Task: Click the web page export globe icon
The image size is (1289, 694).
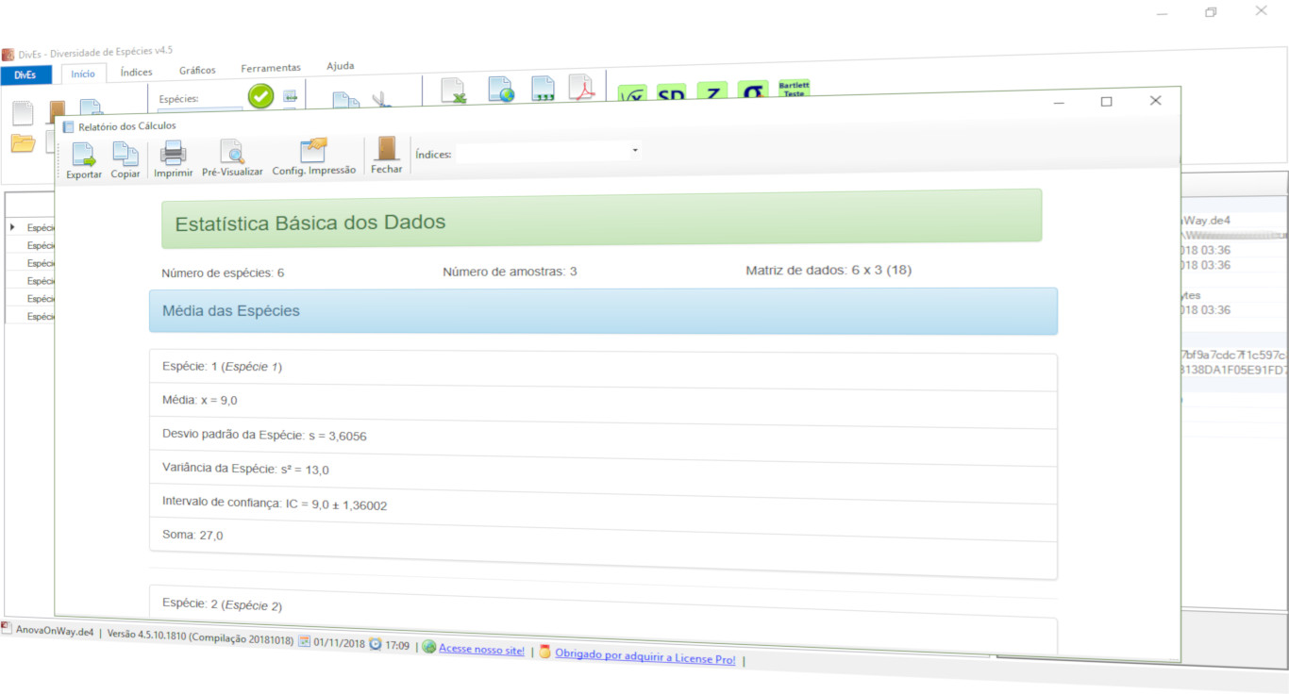Action: (x=501, y=90)
